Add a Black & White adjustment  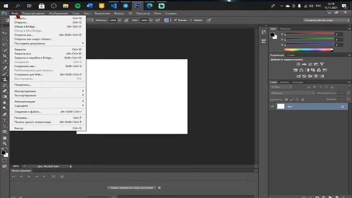click(307, 70)
